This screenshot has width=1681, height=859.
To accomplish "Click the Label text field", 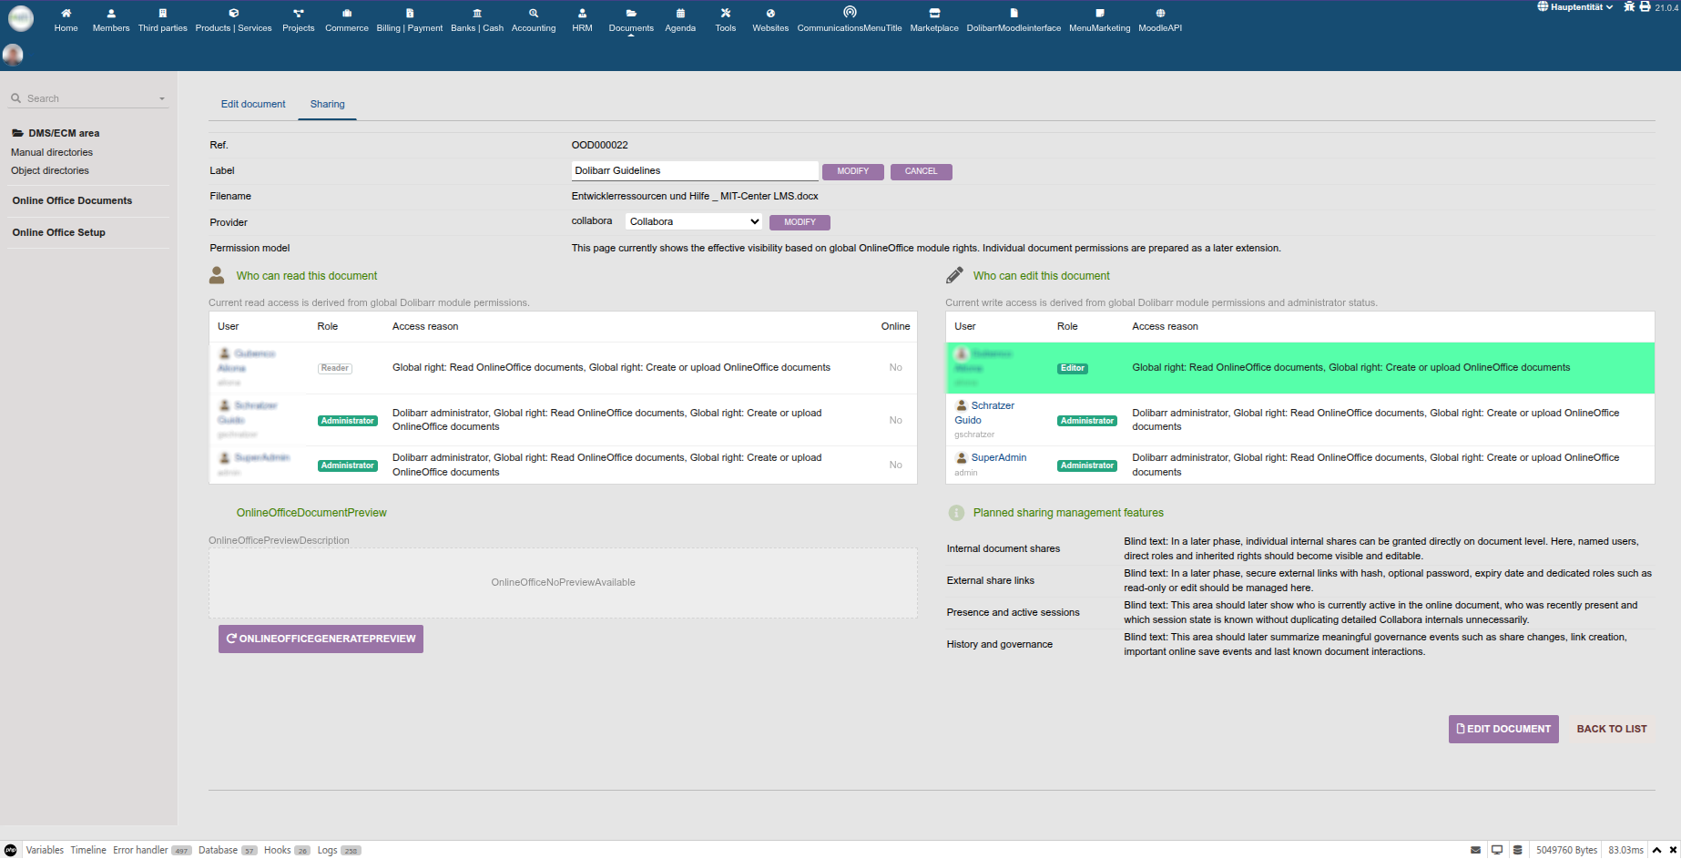I will 694,170.
